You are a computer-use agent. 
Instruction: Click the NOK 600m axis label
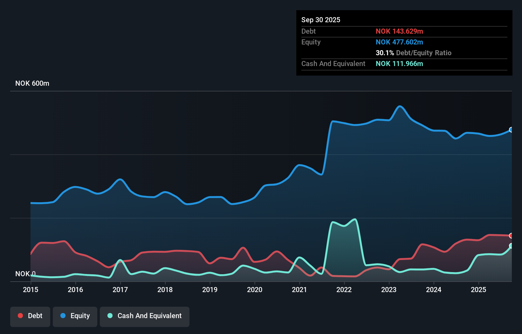[x=32, y=83]
